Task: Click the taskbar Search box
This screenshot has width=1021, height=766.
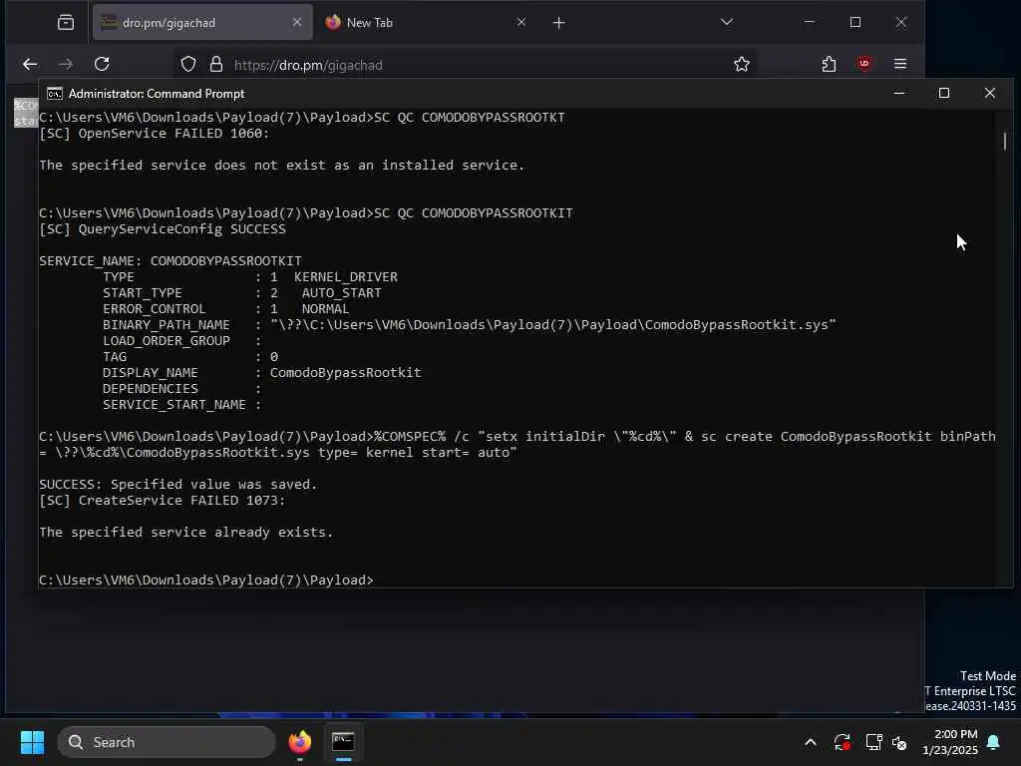Action: click(x=167, y=742)
